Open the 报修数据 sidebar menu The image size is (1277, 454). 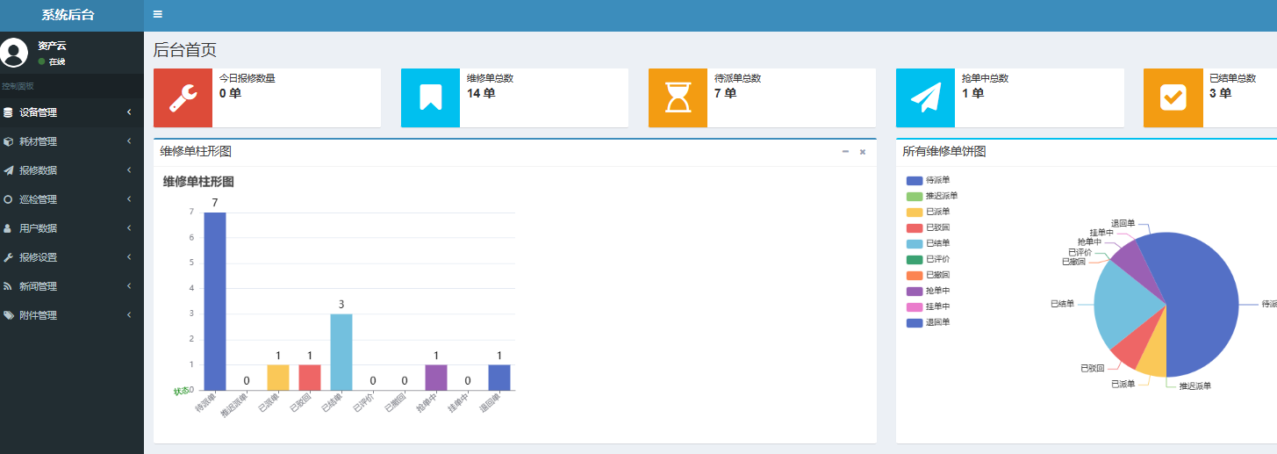tap(72, 170)
